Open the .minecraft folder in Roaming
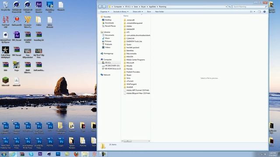280x157 pixels. pyautogui.click(x=130, y=20)
